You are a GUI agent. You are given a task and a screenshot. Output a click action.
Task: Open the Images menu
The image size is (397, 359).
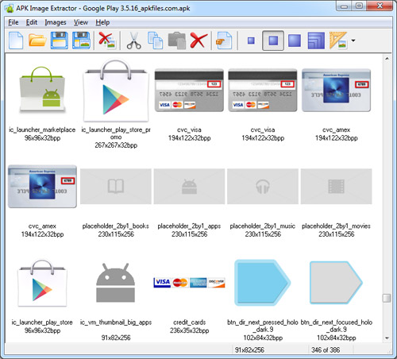(56, 22)
